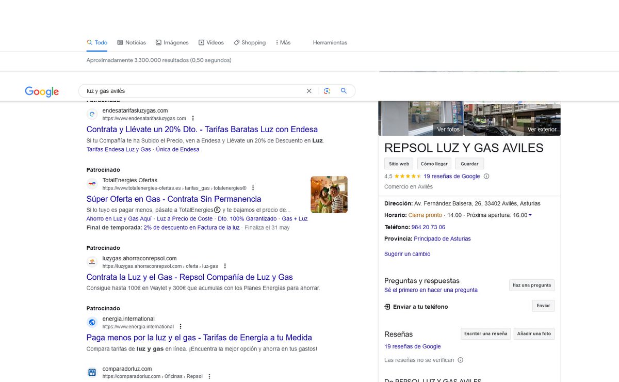Click the TotalEnergies favicon

click(x=92, y=184)
